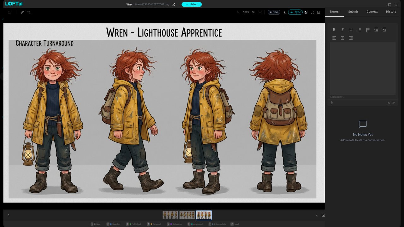
Task: Send the note
Action: [394, 103]
